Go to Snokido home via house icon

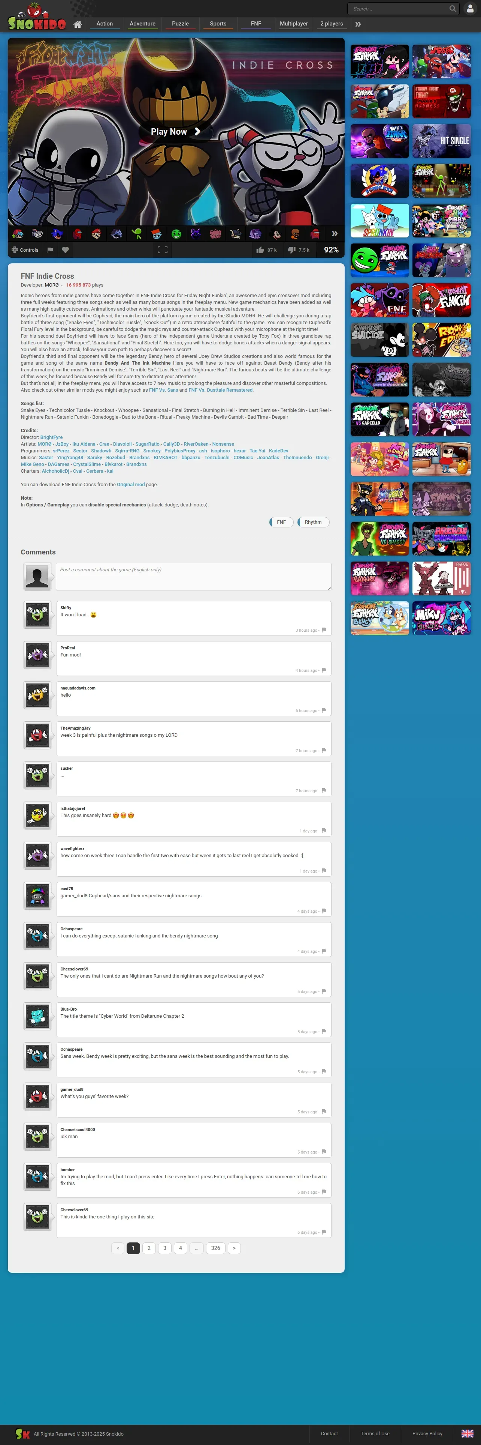(78, 24)
